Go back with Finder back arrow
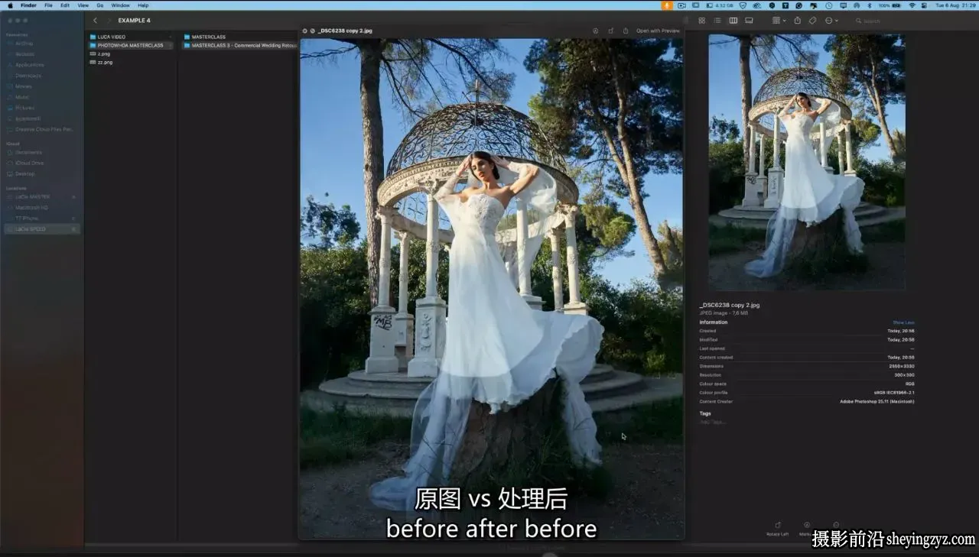Viewport: 979px width, 557px height. click(95, 21)
